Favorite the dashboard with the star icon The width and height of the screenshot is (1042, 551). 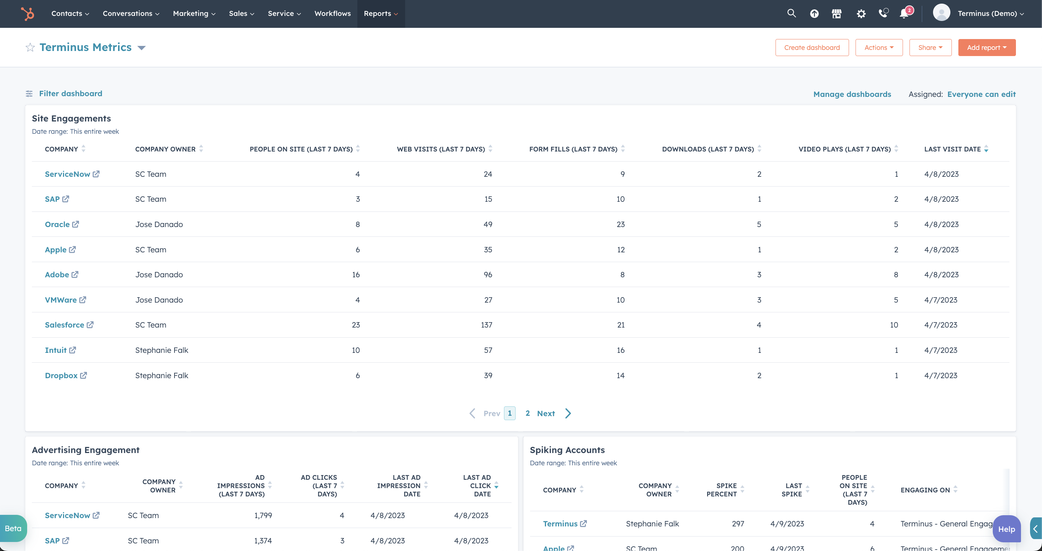30,47
